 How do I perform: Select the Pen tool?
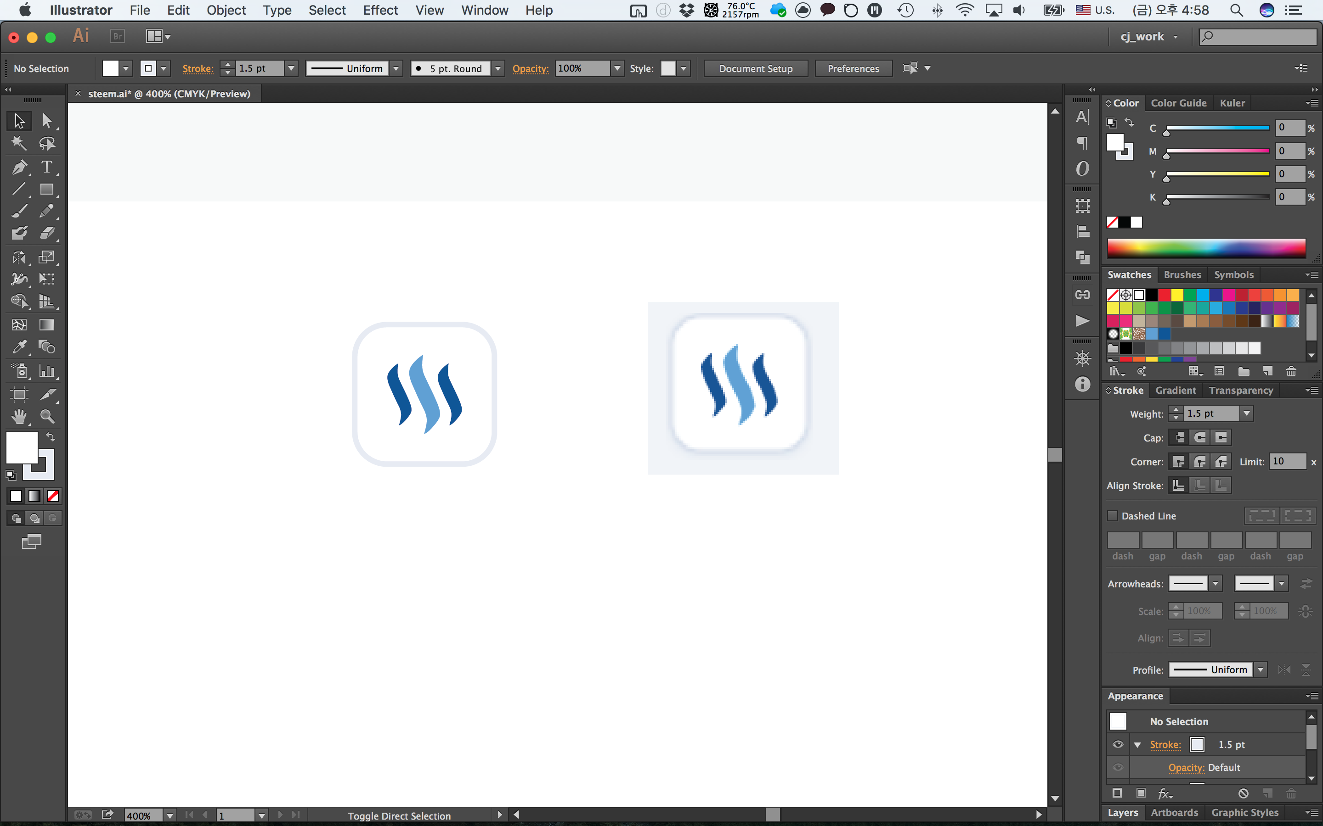click(x=19, y=167)
